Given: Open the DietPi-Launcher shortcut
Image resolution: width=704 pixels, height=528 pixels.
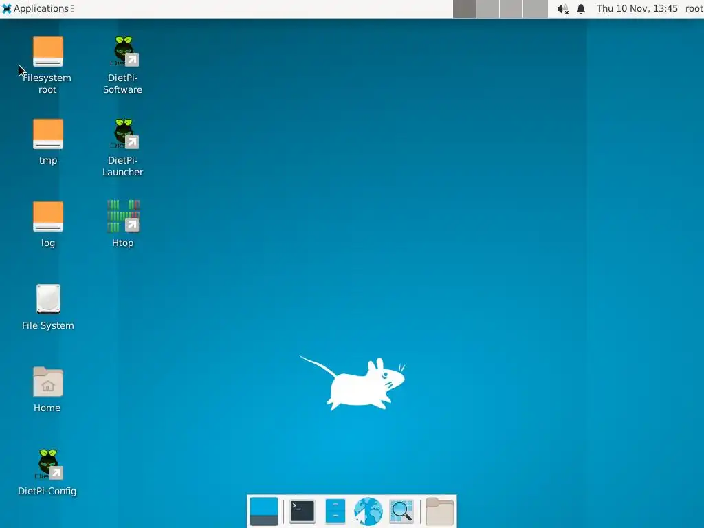Looking at the screenshot, I should [124, 134].
